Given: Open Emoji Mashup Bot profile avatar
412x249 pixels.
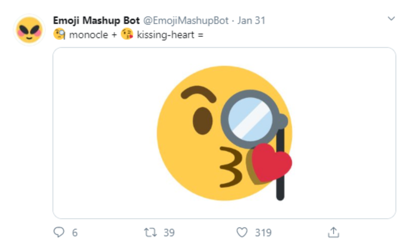Looking at the screenshot, I should point(29,30).
